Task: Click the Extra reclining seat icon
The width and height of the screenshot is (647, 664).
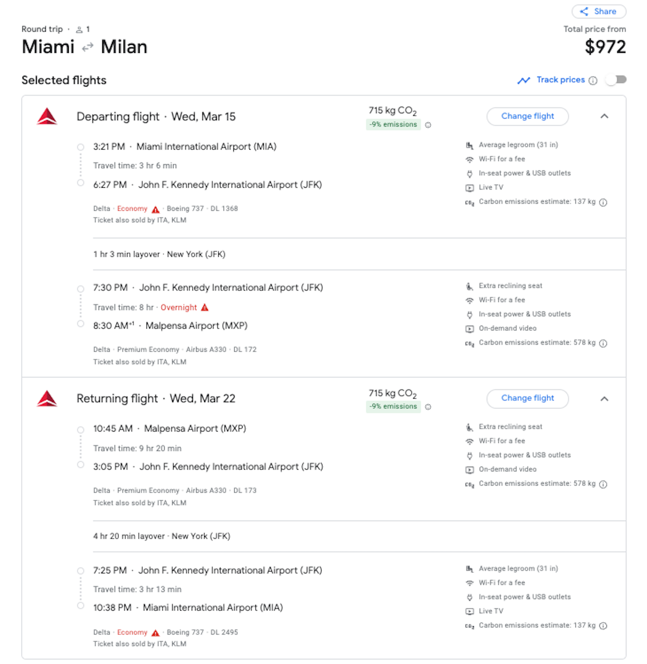Action: pos(469,286)
